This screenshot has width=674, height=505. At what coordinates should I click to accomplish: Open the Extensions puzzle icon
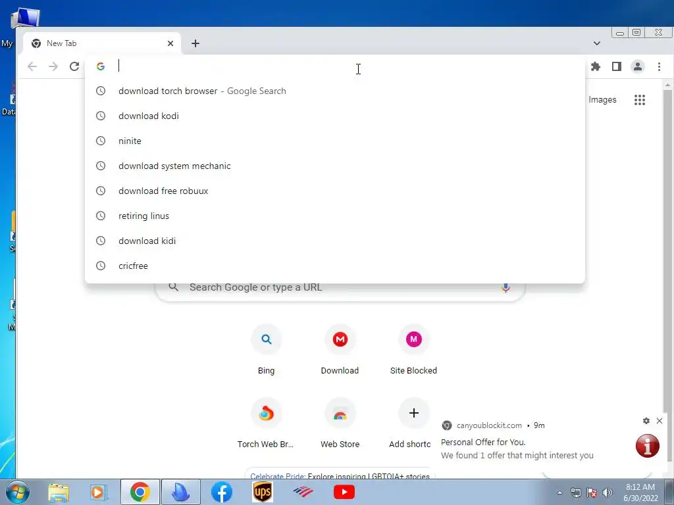pyautogui.click(x=595, y=66)
